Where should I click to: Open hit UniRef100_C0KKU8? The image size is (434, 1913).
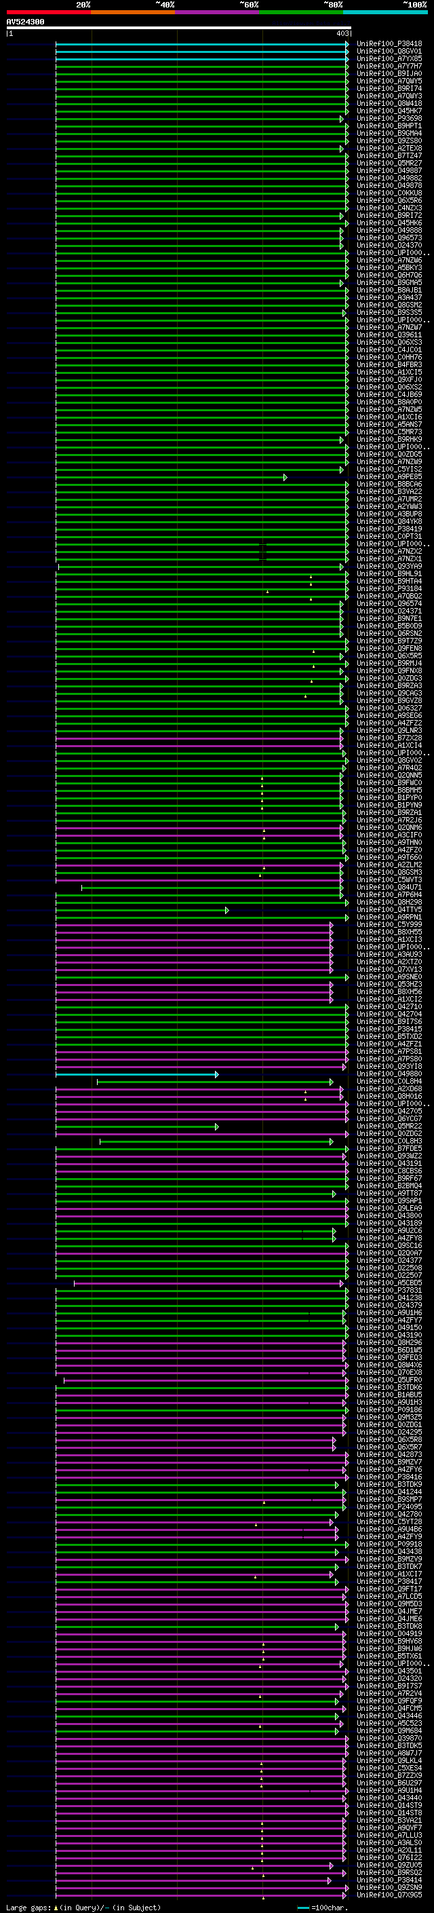coord(389,193)
